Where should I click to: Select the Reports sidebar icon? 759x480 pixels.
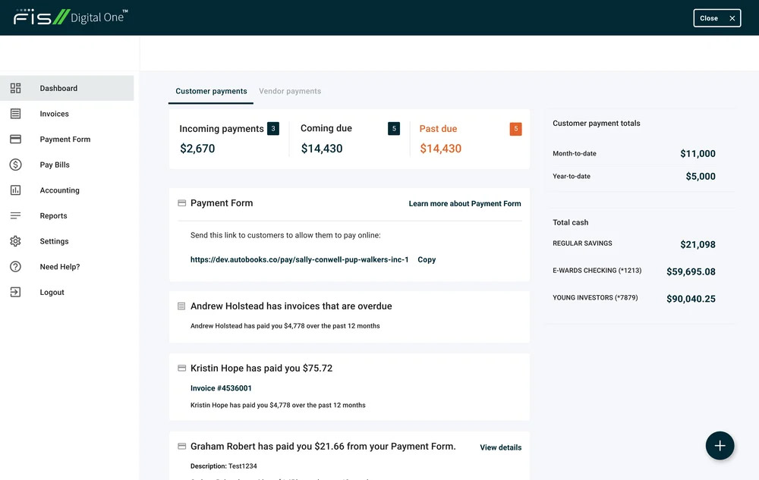click(14, 215)
